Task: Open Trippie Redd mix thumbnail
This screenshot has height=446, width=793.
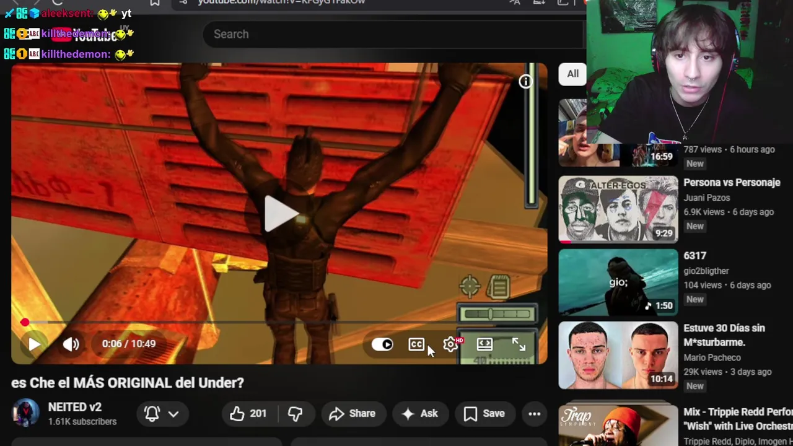Action: pyautogui.click(x=618, y=426)
